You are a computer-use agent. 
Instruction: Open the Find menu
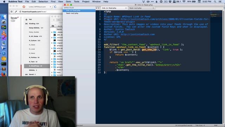coord(53,1)
